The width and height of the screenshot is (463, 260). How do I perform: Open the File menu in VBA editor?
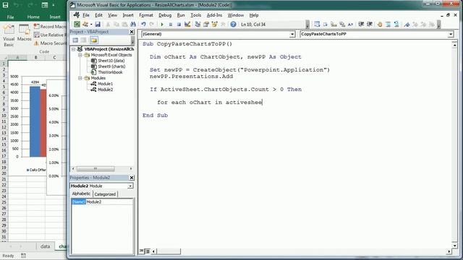86,15
